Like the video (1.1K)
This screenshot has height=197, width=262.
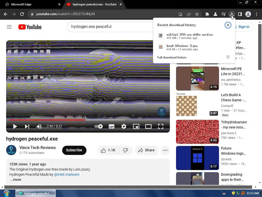(108, 150)
